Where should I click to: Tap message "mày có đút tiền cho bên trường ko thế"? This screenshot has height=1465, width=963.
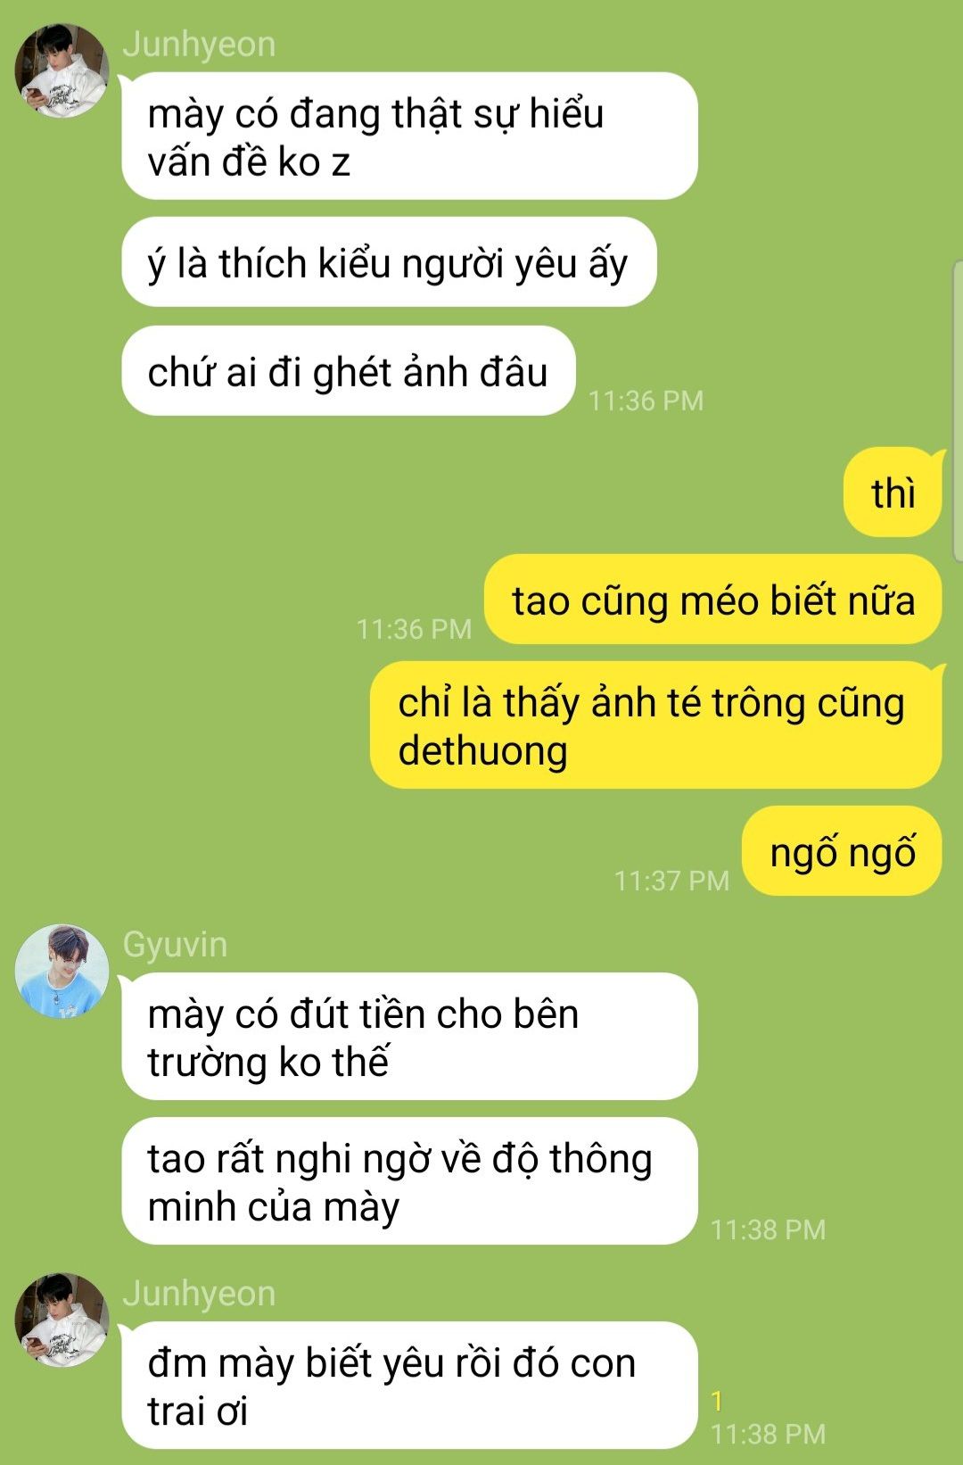[x=409, y=1037]
